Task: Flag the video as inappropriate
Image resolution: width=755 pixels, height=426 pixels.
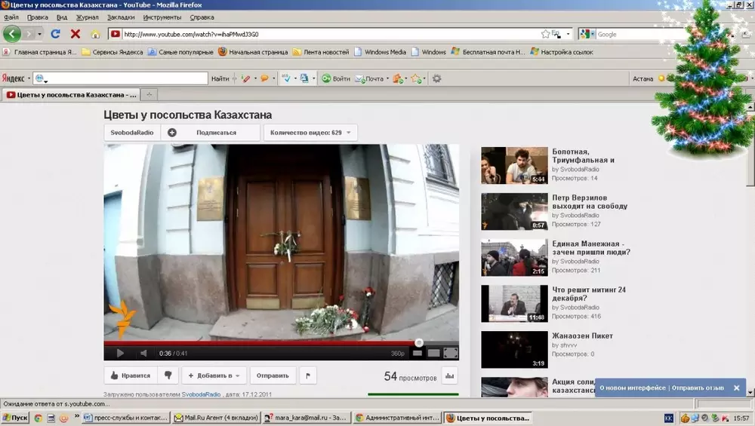Action: click(x=307, y=375)
